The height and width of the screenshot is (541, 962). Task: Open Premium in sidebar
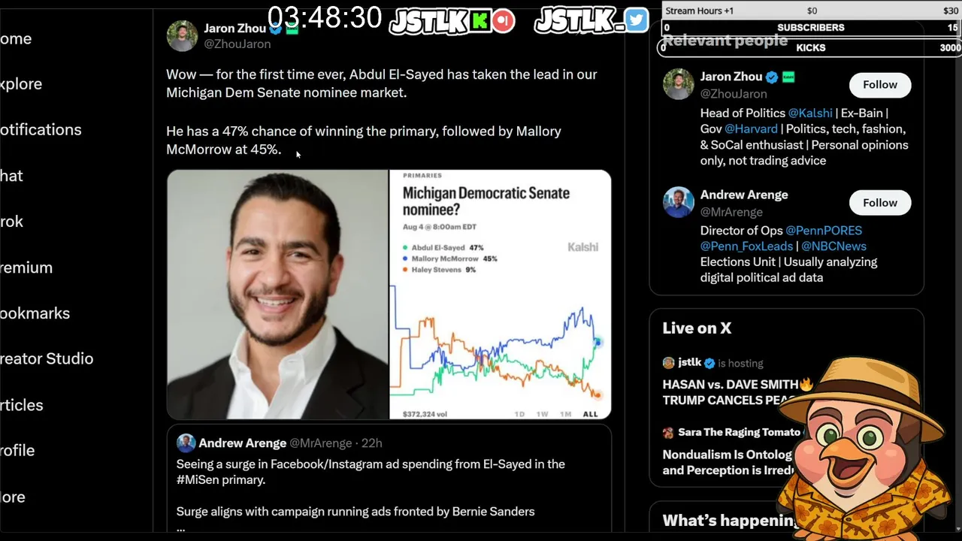[x=26, y=267]
